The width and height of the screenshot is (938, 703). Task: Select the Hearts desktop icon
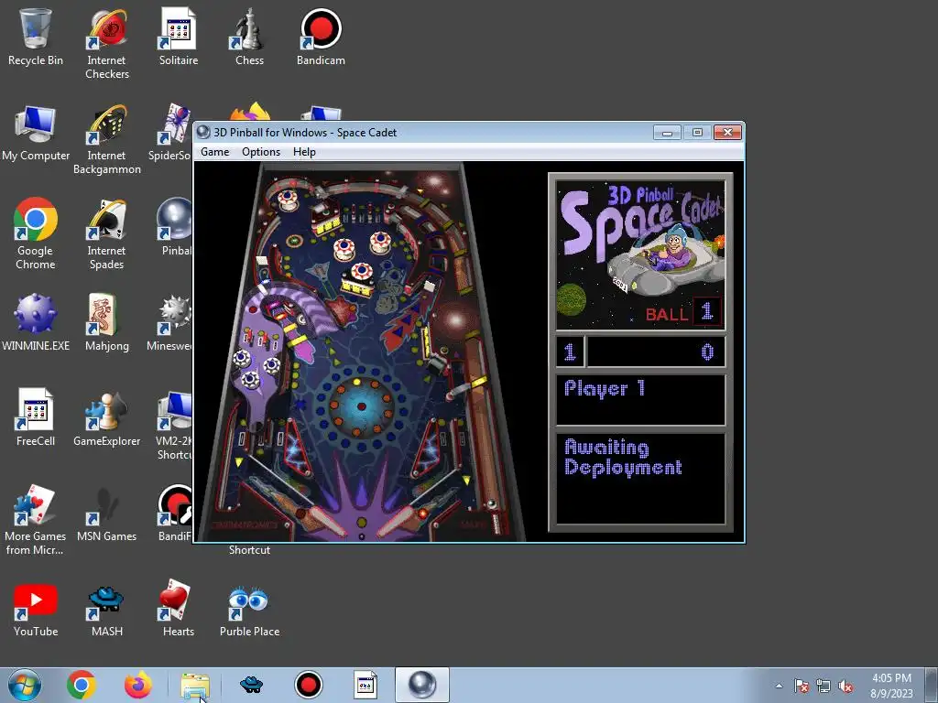click(x=179, y=609)
